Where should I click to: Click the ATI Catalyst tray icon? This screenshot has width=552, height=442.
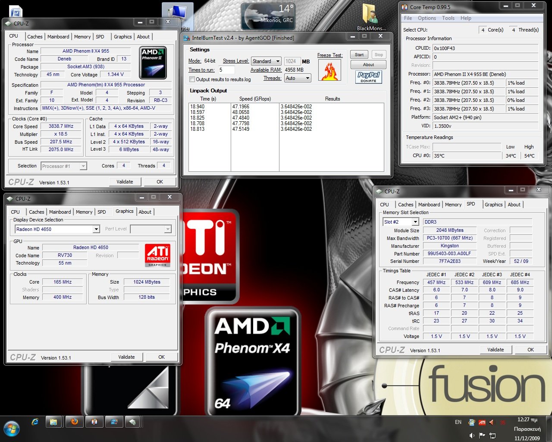click(x=482, y=422)
